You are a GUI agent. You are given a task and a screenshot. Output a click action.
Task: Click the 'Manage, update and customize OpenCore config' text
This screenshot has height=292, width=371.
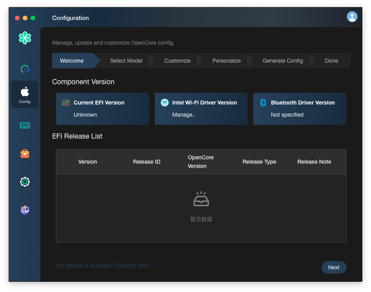click(x=113, y=43)
